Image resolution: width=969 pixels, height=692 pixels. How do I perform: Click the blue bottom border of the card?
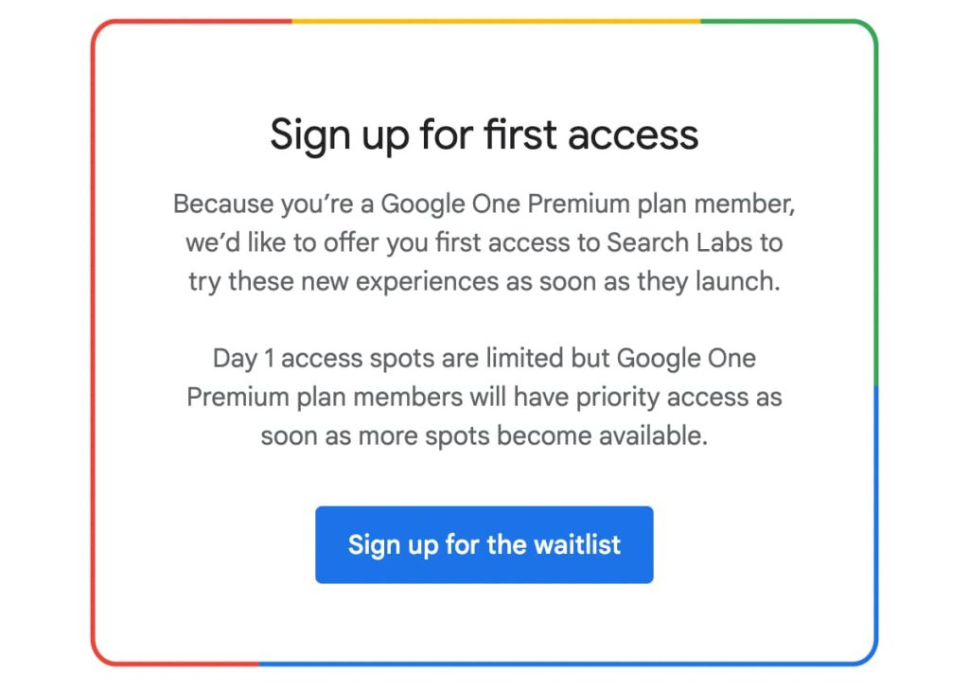point(568,664)
